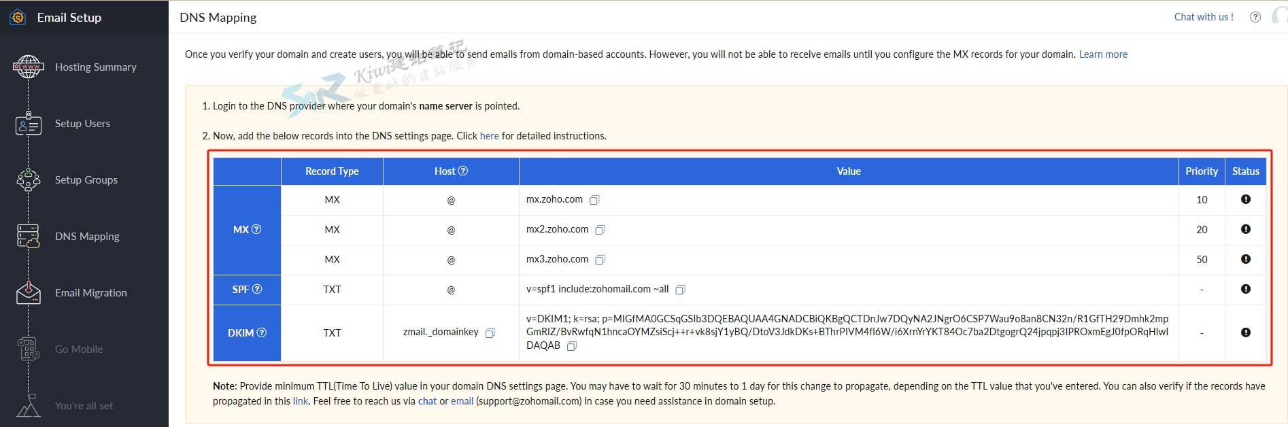Image resolution: width=1288 pixels, height=427 pixels.
Task: Show help for the DKIM section
Action: pos(262,332)
